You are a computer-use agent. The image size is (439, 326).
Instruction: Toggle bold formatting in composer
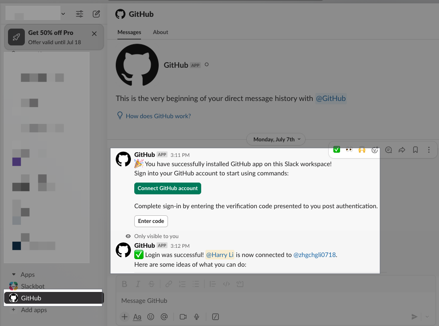pos(125,284)
